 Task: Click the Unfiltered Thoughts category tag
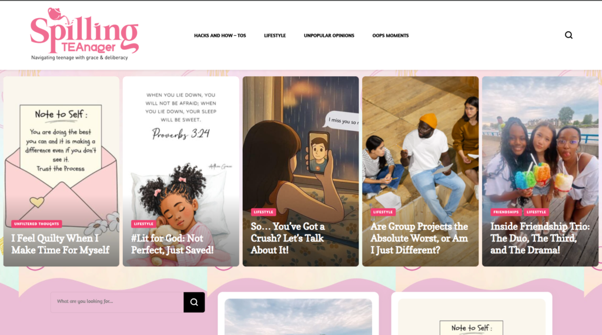(x=37, y=224)
